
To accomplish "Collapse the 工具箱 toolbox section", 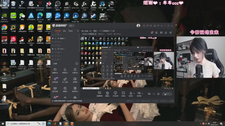I will [x=76, y=64].
